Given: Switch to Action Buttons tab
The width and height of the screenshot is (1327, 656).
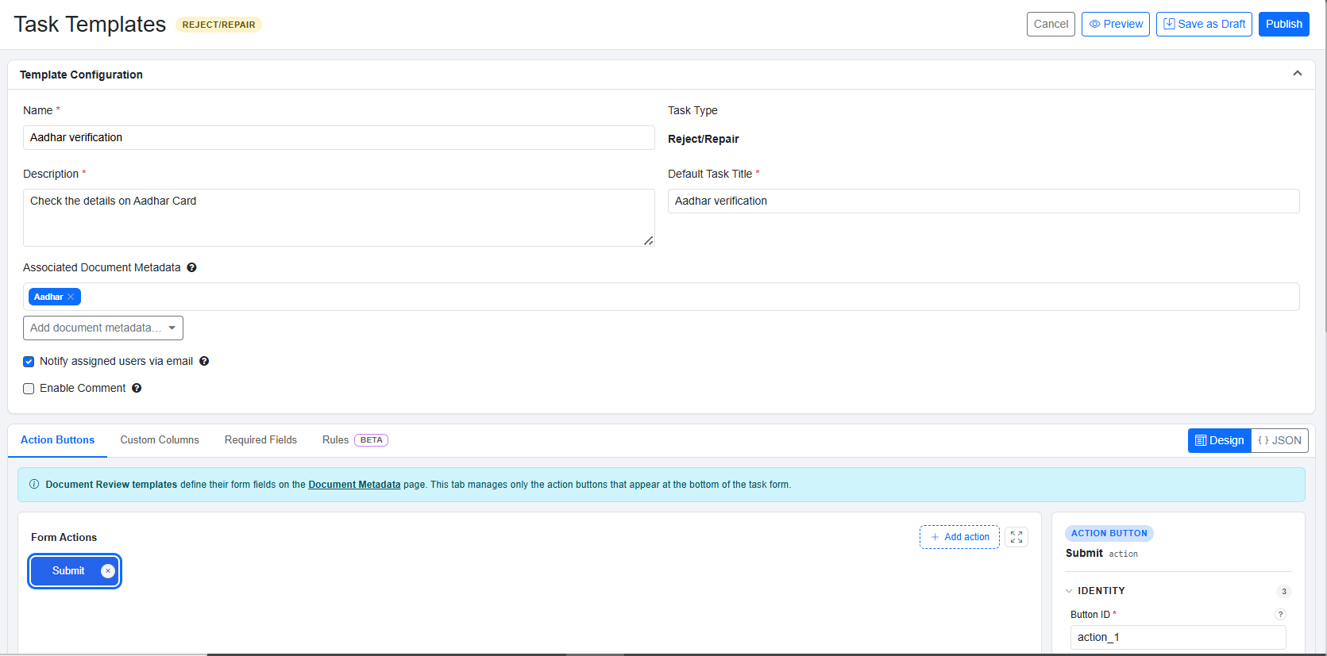Looking at the screenshot, I should pyautogui.click(x=57, y=439).
